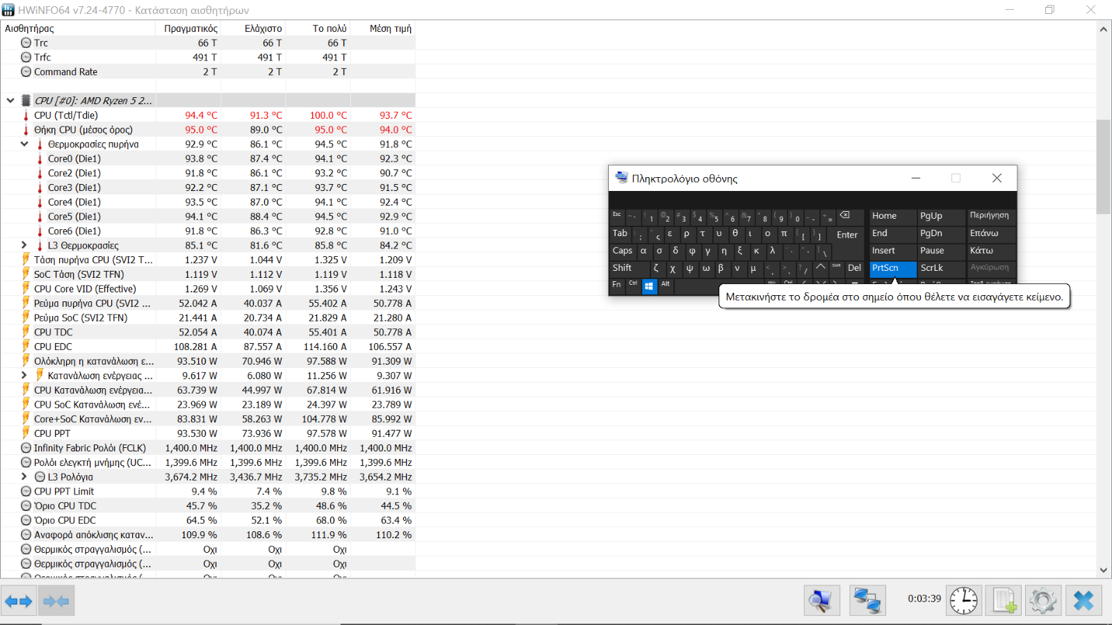This screenshot has height=625, width=1112.
Task: Click the Trc clock sensor icon
Action: 26,43
